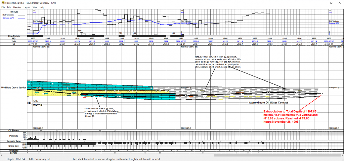The image size is (344, 161).
Task: Expand the Layout menu
Action: (27, 7)
